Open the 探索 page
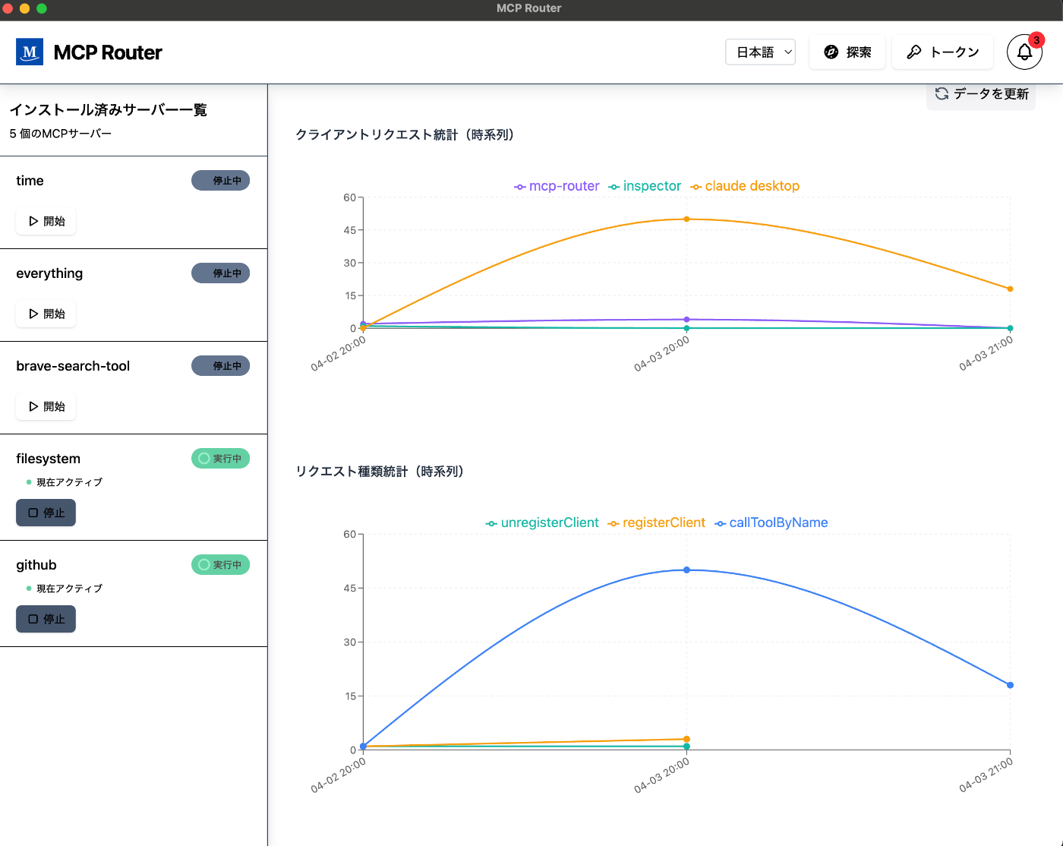Viewport: 1063px width, 846px height. (847, 52)
